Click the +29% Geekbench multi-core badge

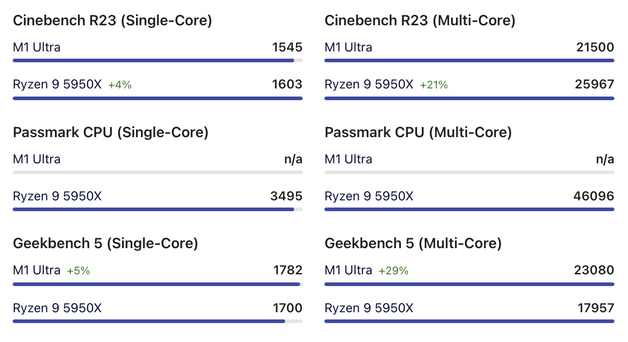click(x=393, y=271)
